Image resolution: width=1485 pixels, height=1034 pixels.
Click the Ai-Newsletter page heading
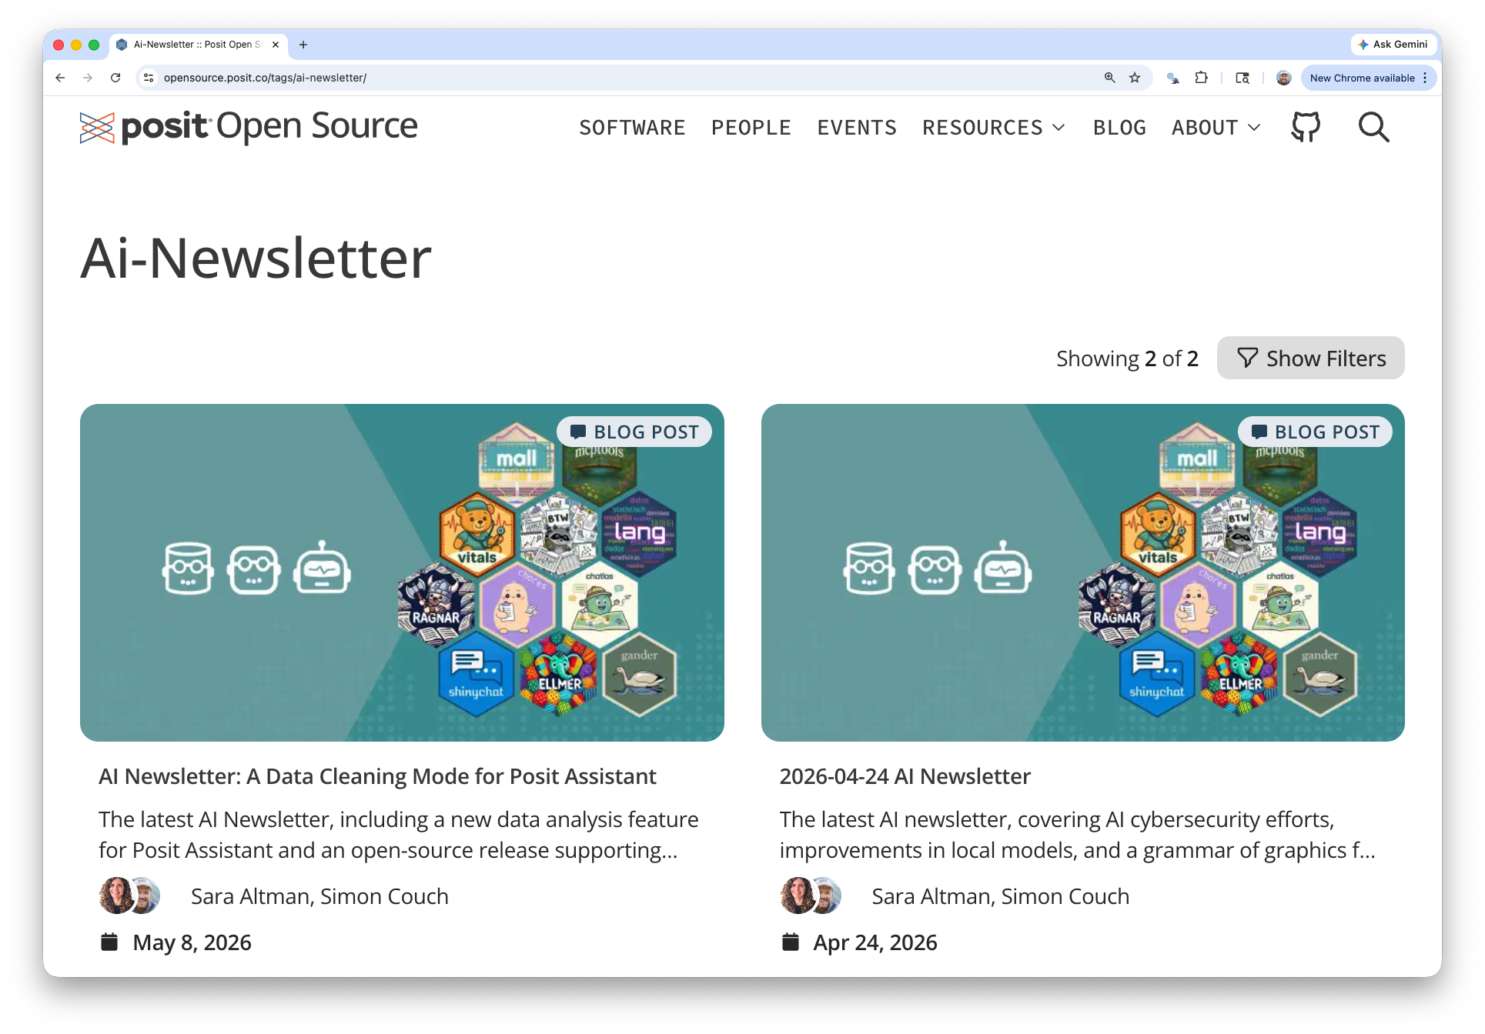[256, 258]
